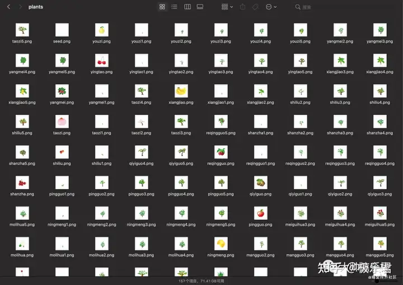Viewport: 403px width, 285px height.
Task: Click the file name xiangjiao2.png
Action: [x=261, y=102]
